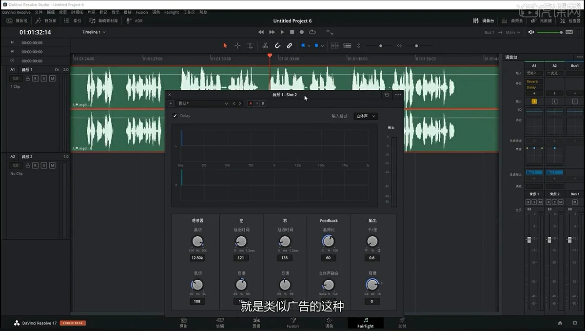Open the mixer A1 输入 input selector
This screenshot has width=585, height=331.
click(x=534, y=73)
